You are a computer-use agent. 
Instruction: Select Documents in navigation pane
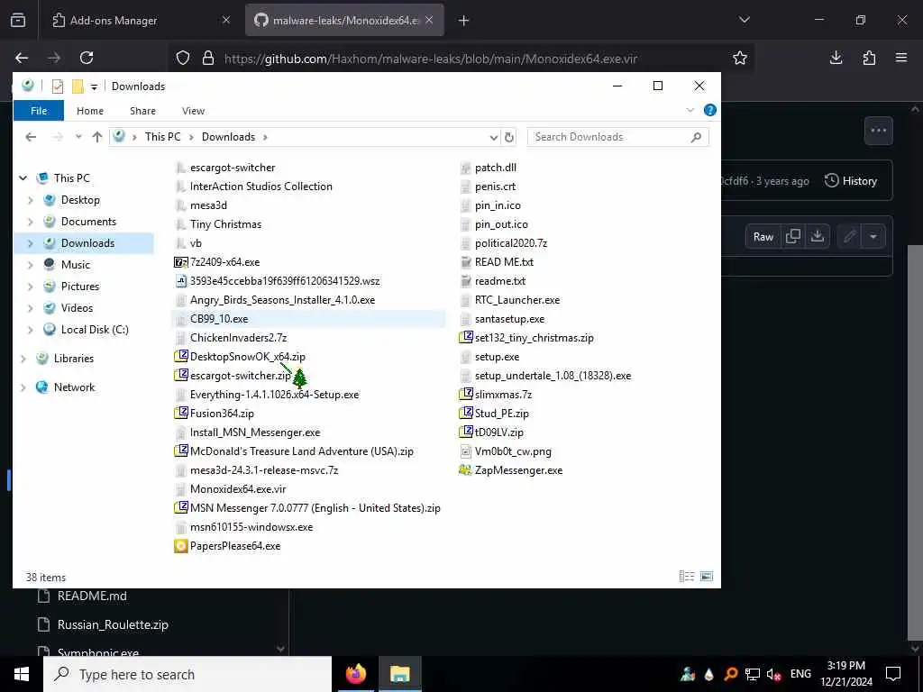point(88,222)
